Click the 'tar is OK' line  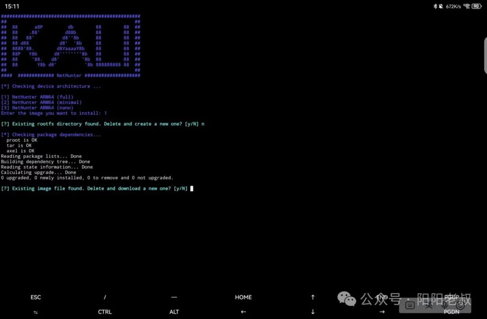[x=19, y=145]
